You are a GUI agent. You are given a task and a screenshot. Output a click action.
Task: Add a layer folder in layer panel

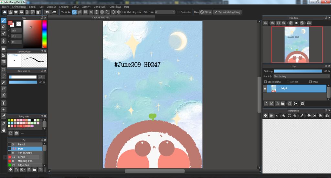(x=283, y=104)
